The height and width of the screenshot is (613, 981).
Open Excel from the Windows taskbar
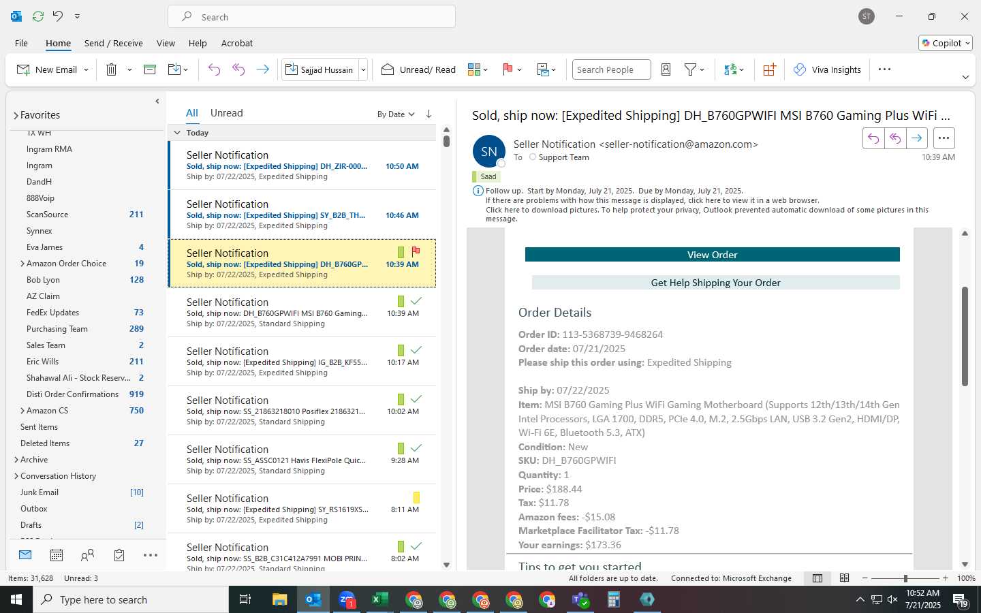pos(379,599)
